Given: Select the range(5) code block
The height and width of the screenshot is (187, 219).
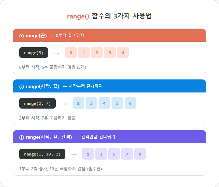Looking at the screenshot, I should tap(34, 52).
